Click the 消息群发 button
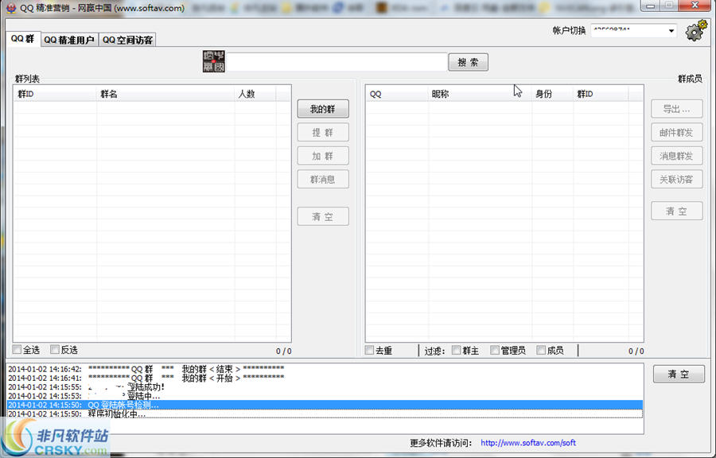The height and width of the screenshot is (458, 716). pos(677,156)
